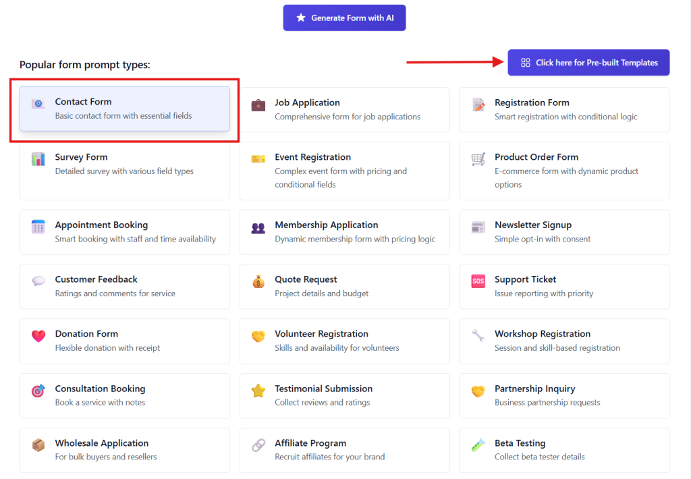Choose the Event Registration title
Screen dimensions: 691x479
click(313, 157)
